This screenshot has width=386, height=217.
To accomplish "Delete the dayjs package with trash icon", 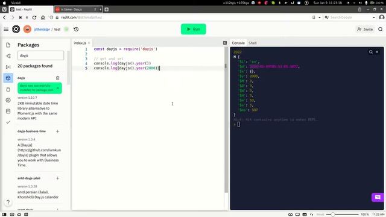I will pyautogui.click(x=58, y=78).
